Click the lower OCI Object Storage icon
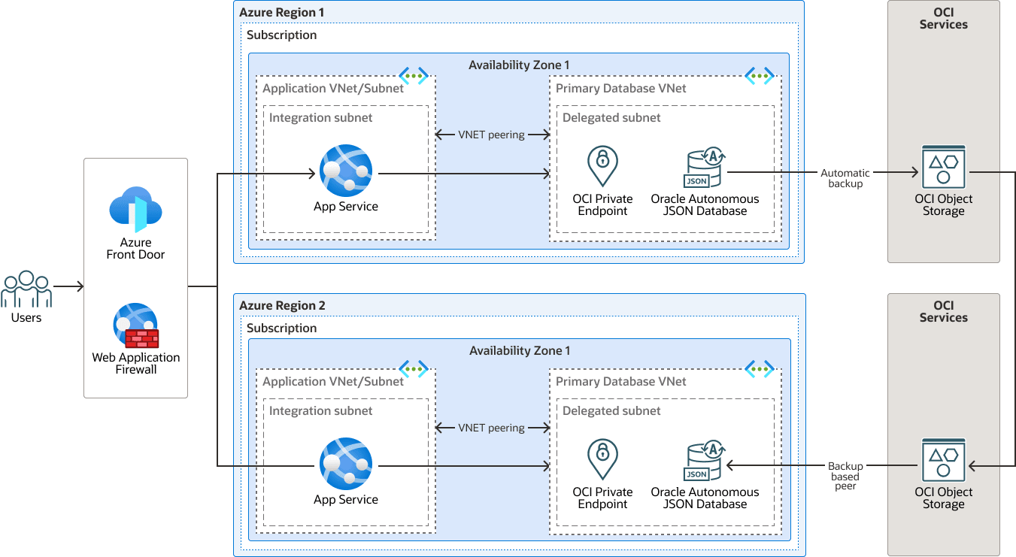This screenshot has height=557, width=1016. (x=944, y=459)
